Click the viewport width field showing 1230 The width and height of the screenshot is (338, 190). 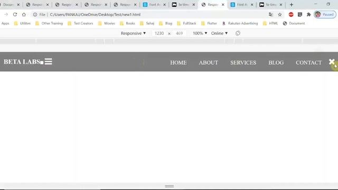pos(159,33)
